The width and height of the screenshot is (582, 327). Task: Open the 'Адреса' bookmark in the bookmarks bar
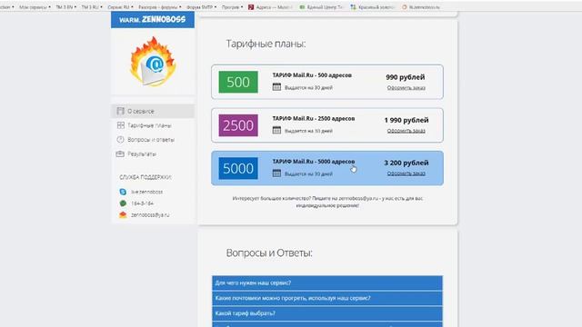coord(271,7)
